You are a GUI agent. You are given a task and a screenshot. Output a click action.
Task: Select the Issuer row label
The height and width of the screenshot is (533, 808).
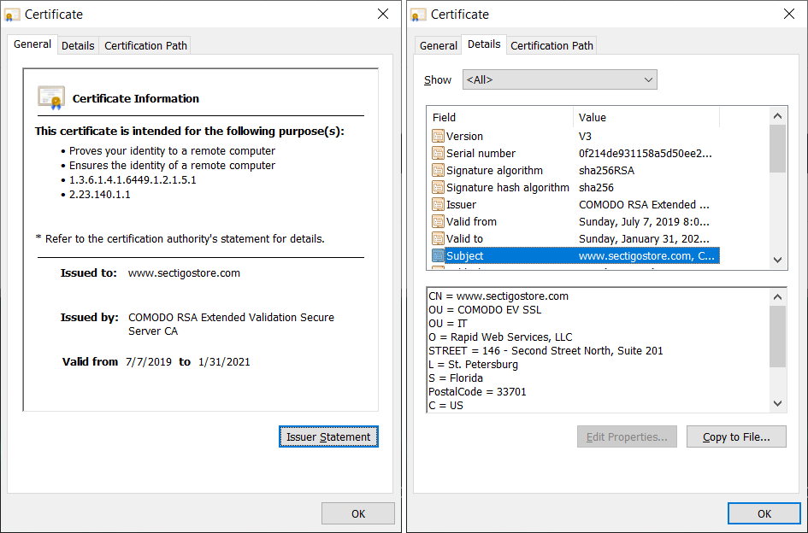pos(461,204)
